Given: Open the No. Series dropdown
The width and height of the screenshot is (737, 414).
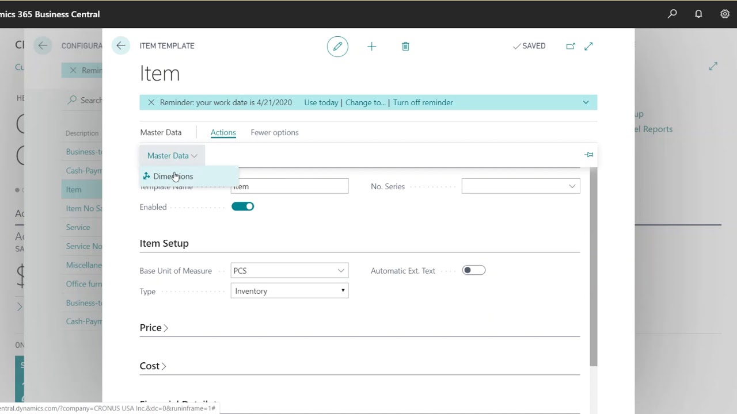Looking at the screenshot, I should pos(572,186).
